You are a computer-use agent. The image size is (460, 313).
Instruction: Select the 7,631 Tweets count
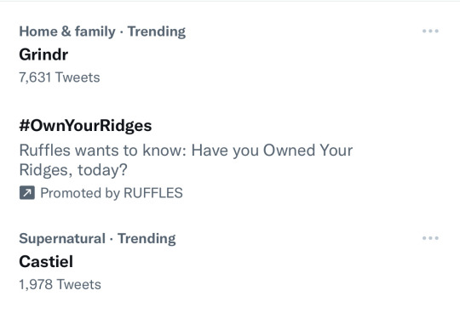pos(60,77)
